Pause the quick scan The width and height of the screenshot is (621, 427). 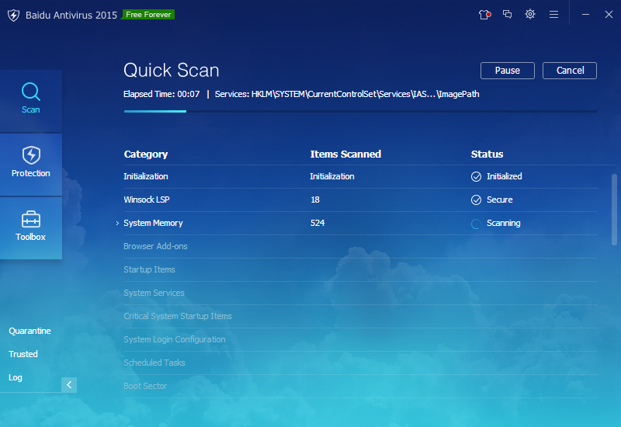point(508,71)
